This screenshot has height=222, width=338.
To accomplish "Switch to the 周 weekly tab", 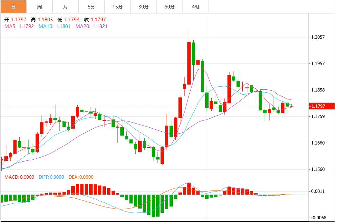I will (39, 7).
